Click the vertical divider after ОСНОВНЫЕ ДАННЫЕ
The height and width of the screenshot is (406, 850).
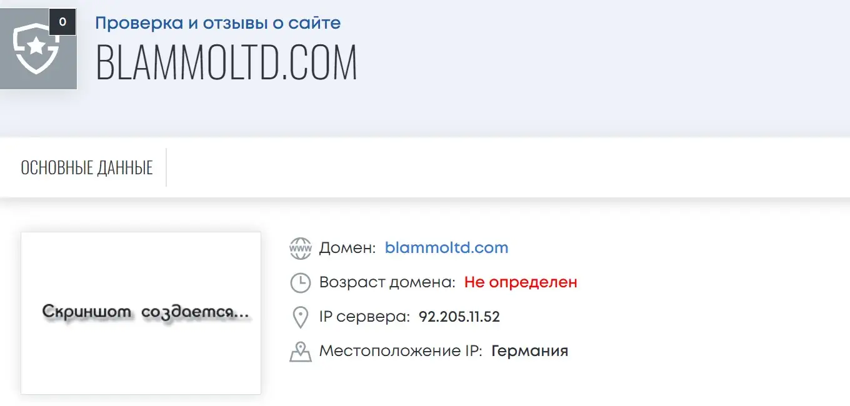pyautogui.click(x=166, y=167)
